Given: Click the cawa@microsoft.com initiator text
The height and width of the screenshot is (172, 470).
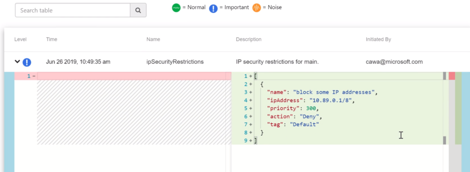Looking at the screenshot, I should click(x=394, y=62).
